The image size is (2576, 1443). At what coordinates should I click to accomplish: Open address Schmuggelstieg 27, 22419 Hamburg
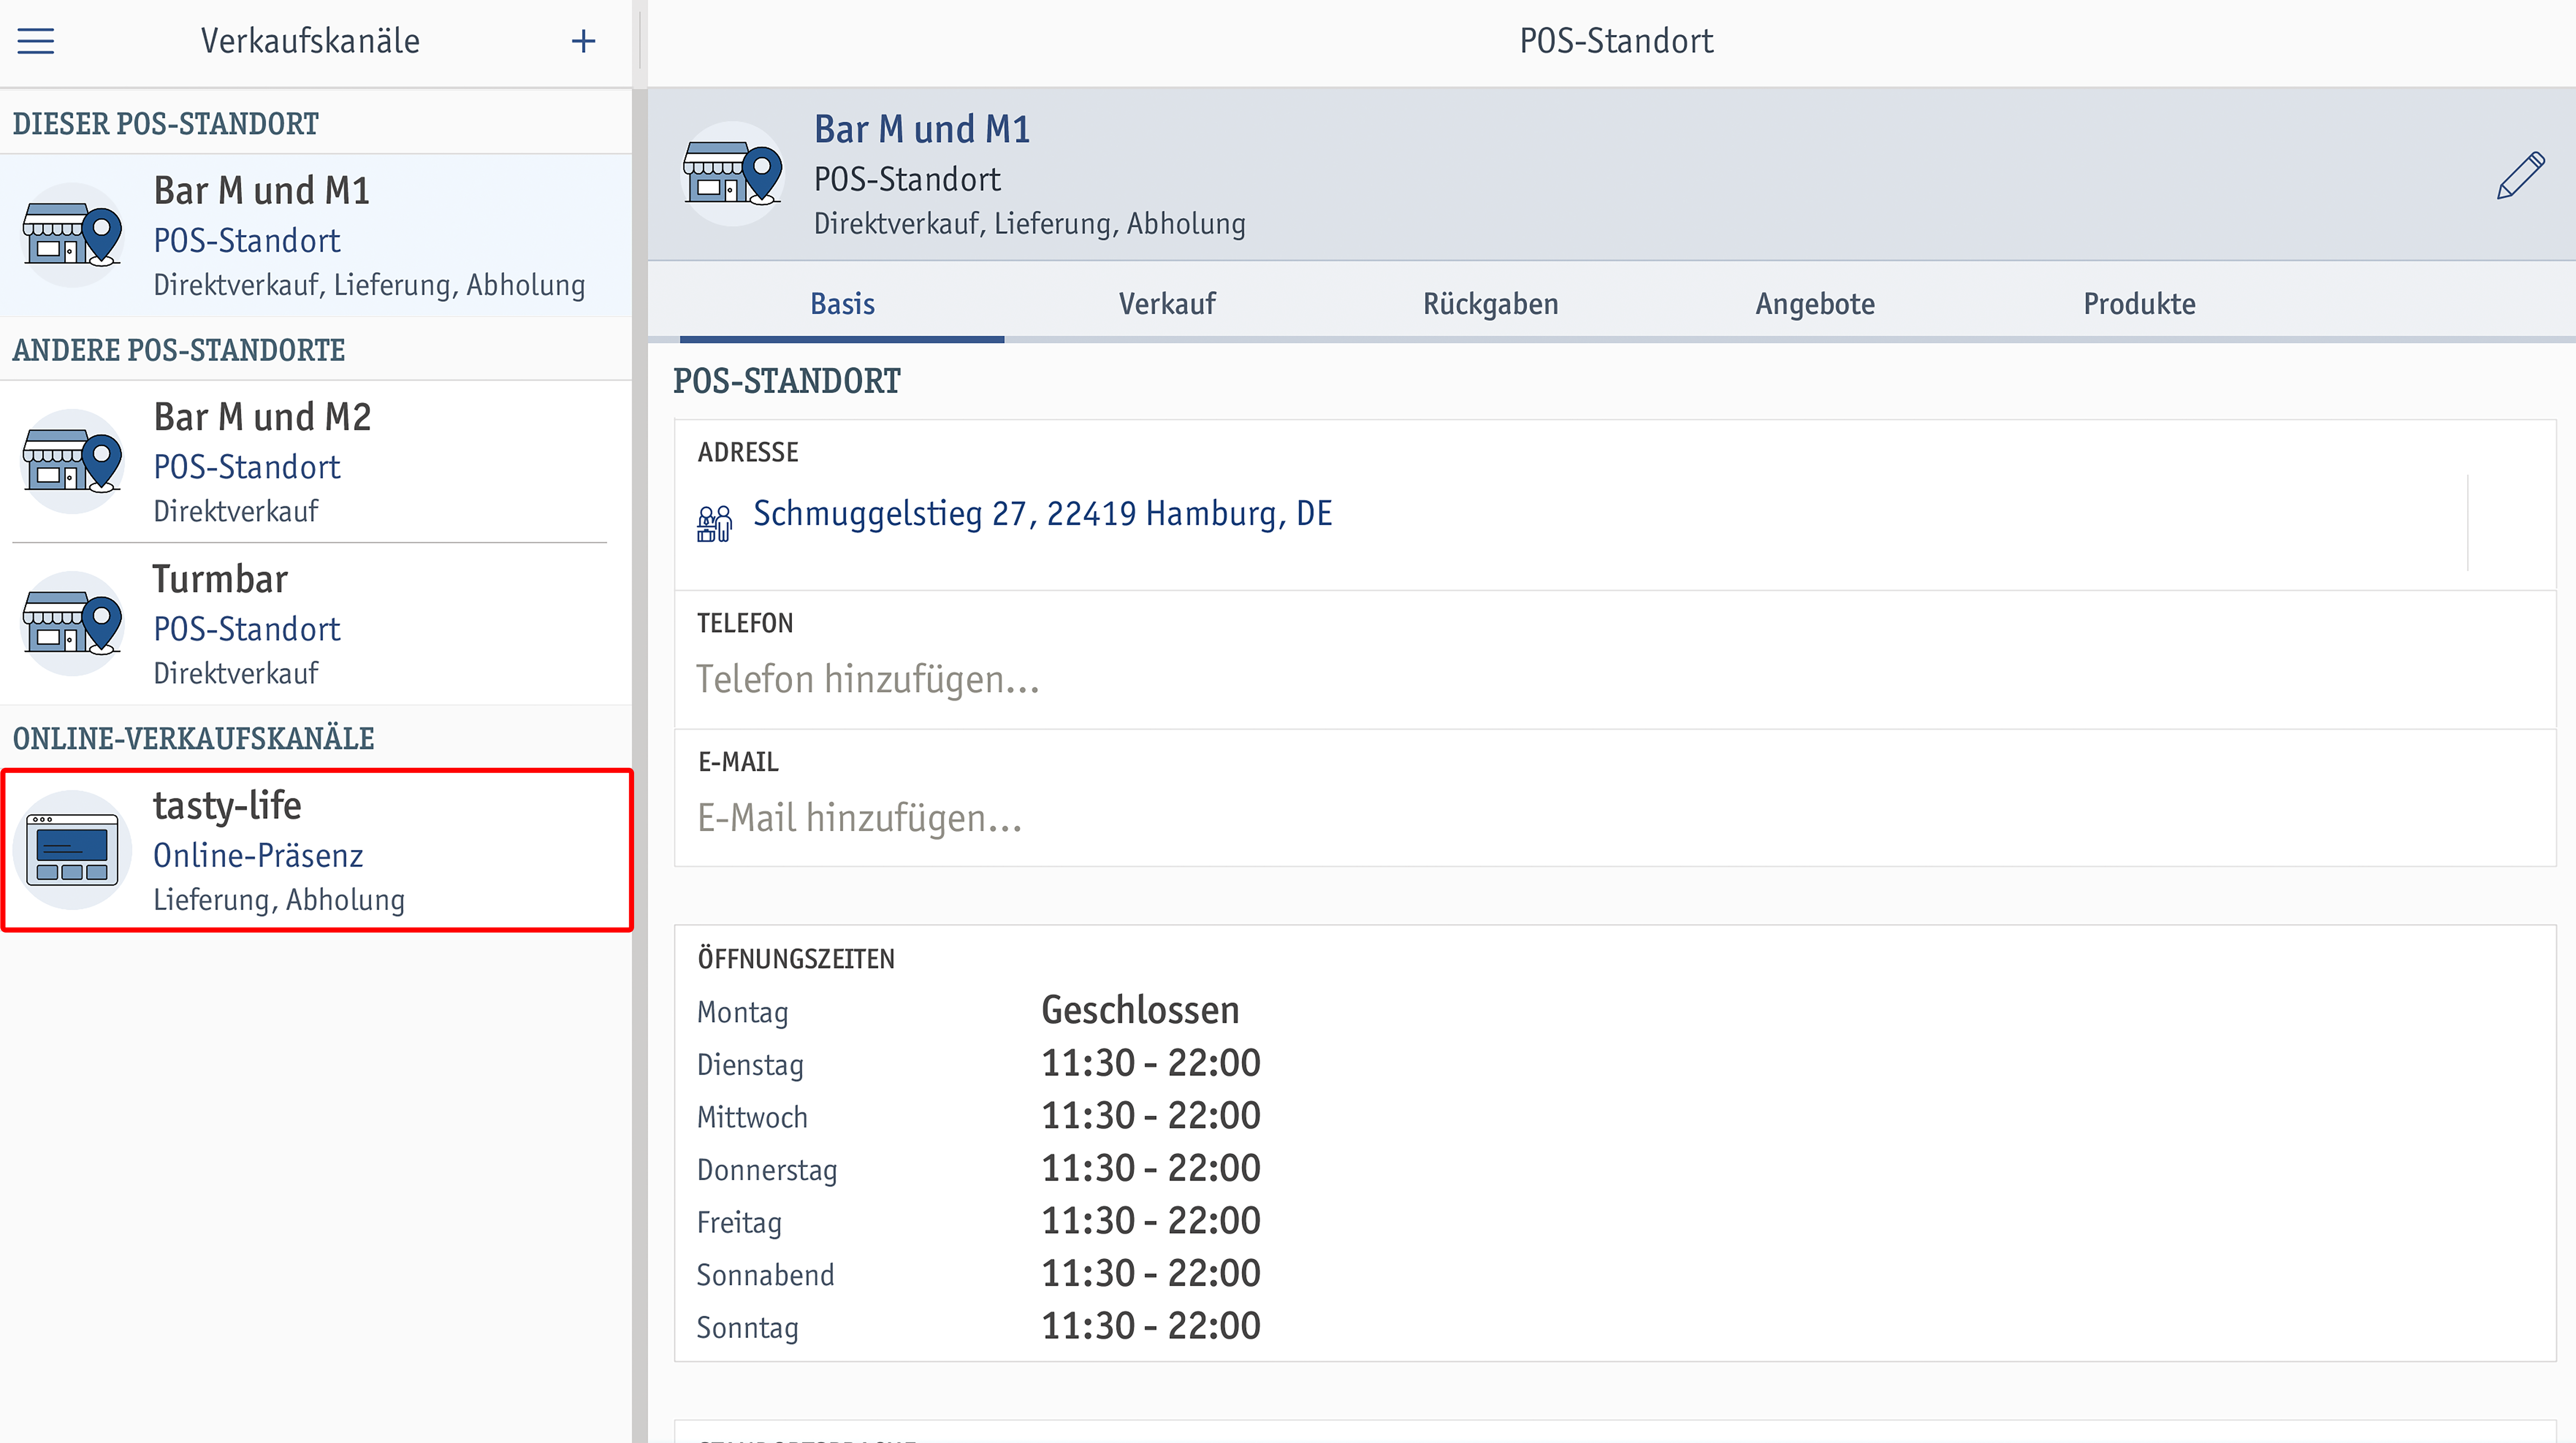pyautogui.click(x=1042, y=514)
